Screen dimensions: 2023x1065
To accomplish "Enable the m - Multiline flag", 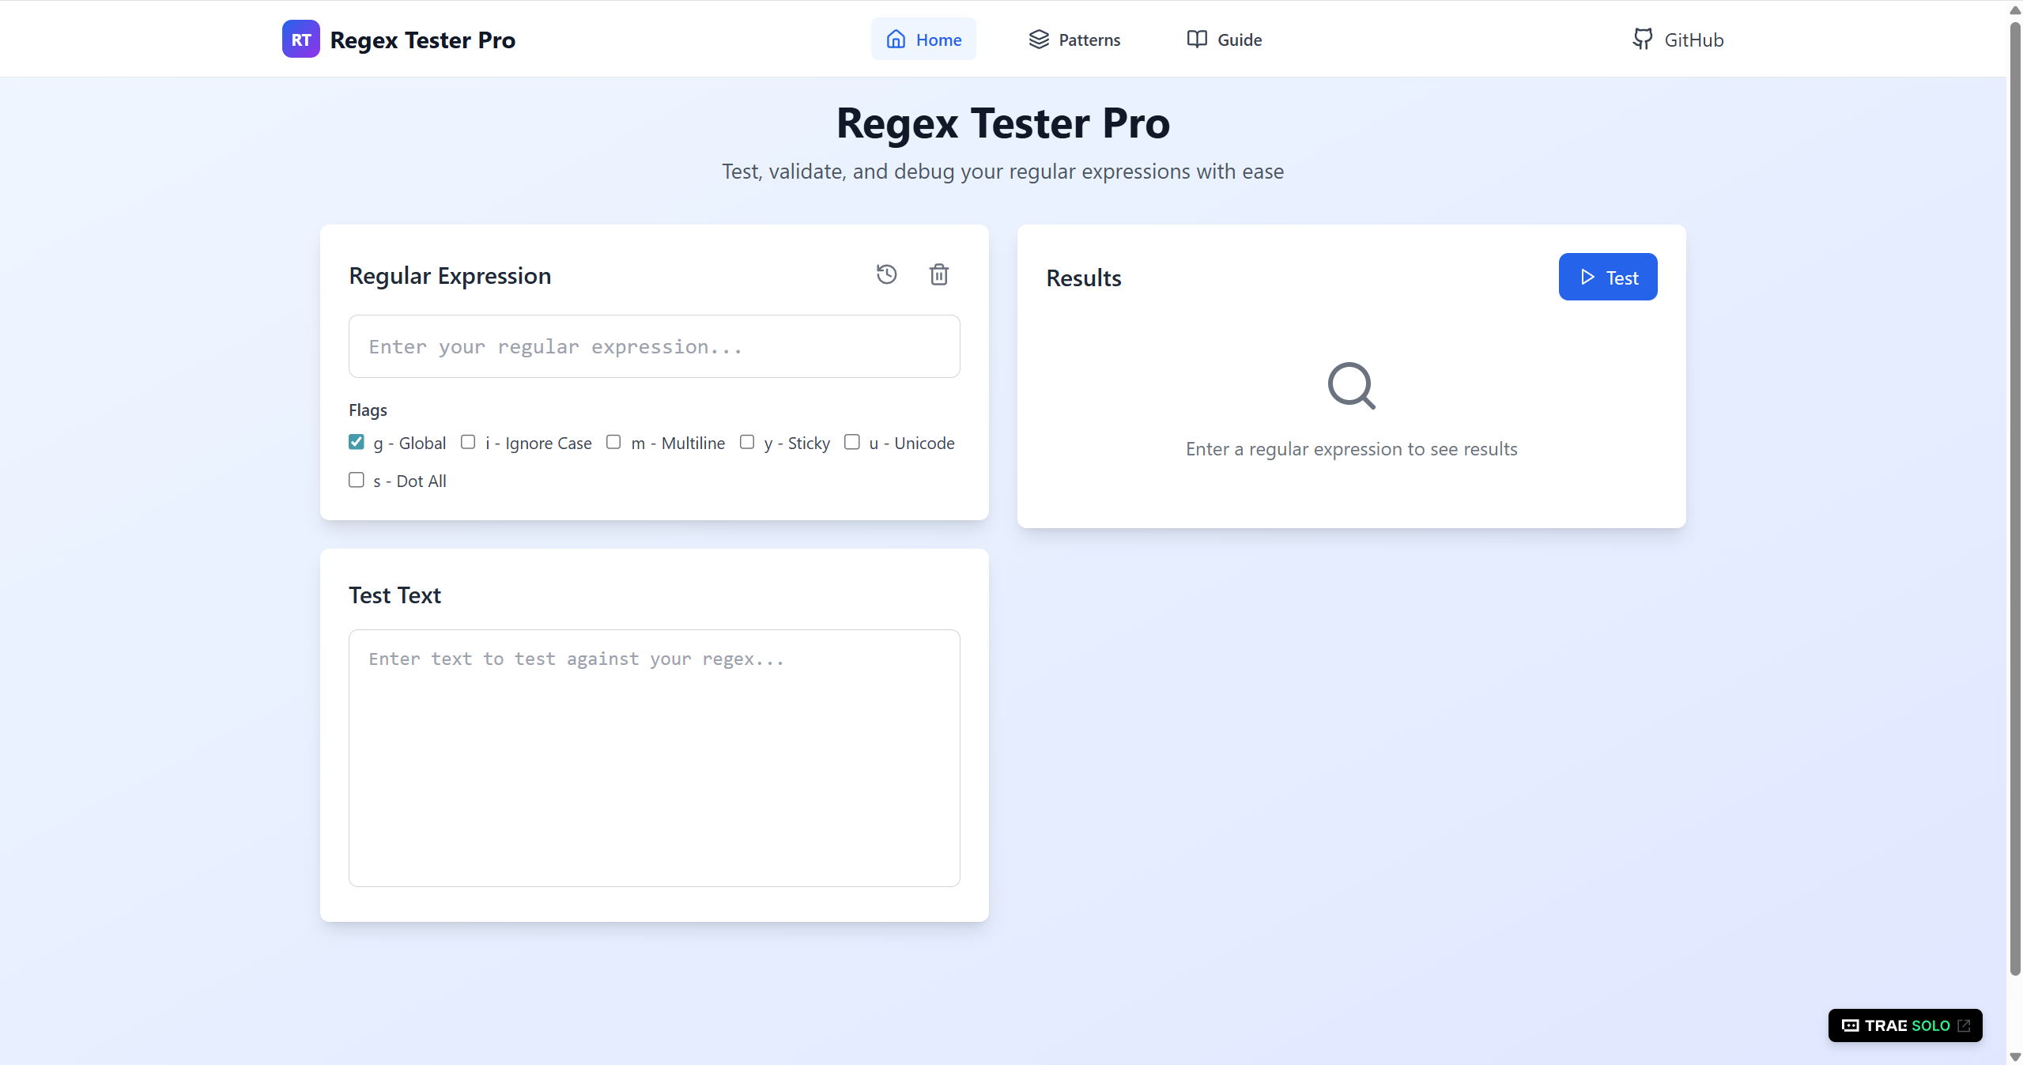I will 613,442.
